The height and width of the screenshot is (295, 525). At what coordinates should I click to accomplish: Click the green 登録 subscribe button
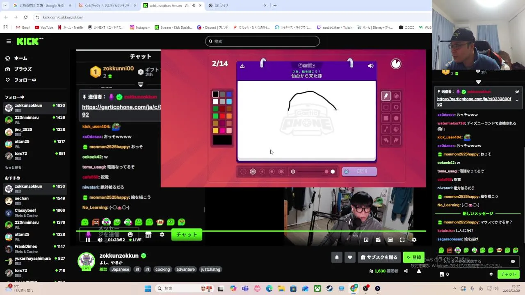[x=413, y=257]
